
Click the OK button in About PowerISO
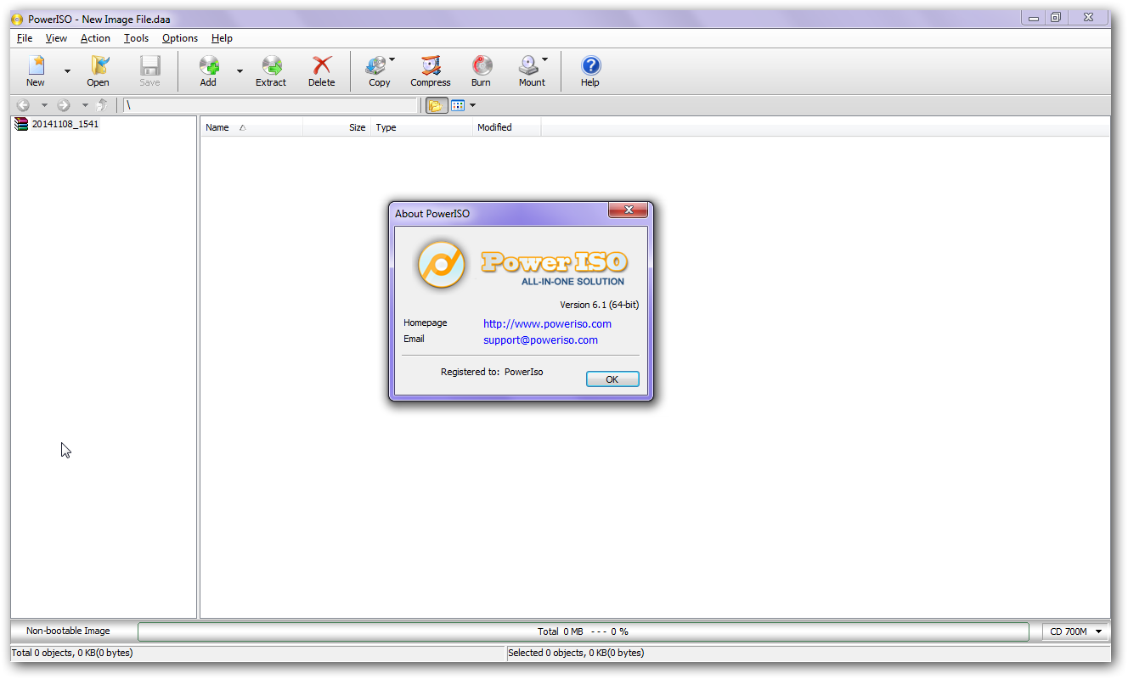612,379
